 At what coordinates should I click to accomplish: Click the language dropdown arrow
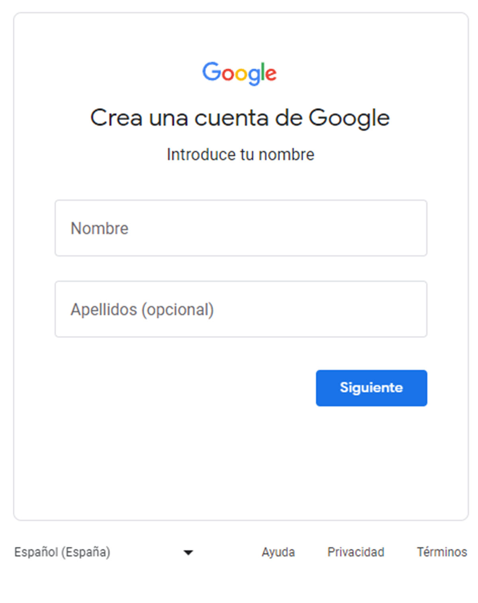tap(188, 552)
